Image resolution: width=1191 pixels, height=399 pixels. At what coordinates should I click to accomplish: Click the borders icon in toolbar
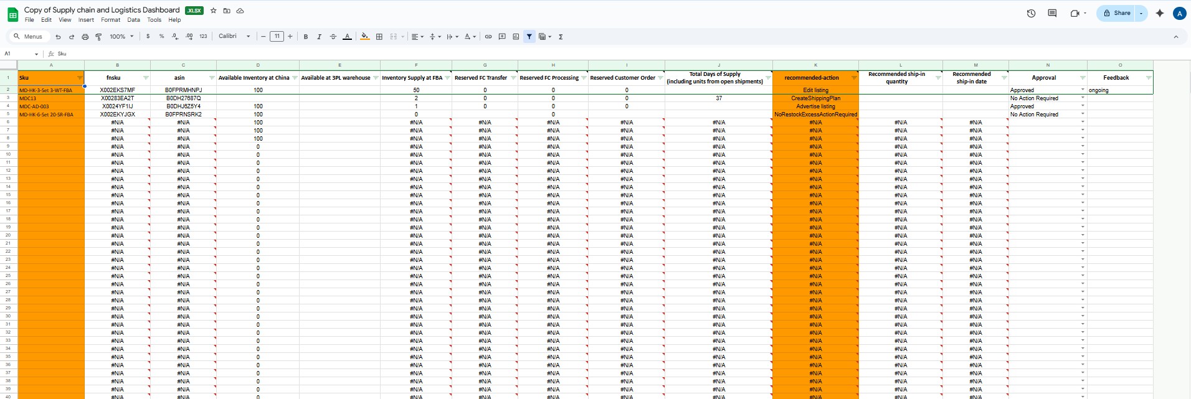[x=379, y=37]
